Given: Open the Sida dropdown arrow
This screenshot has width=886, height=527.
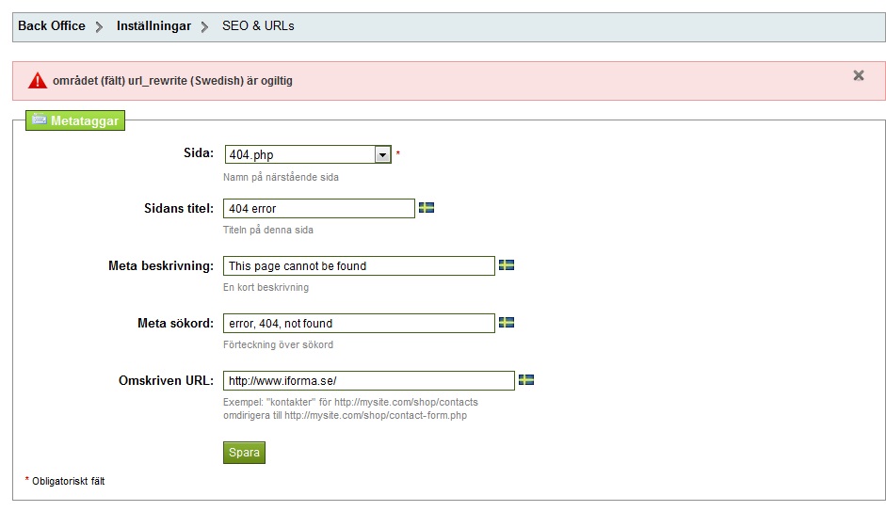Looking at the screenshot, I should [382, 154].
